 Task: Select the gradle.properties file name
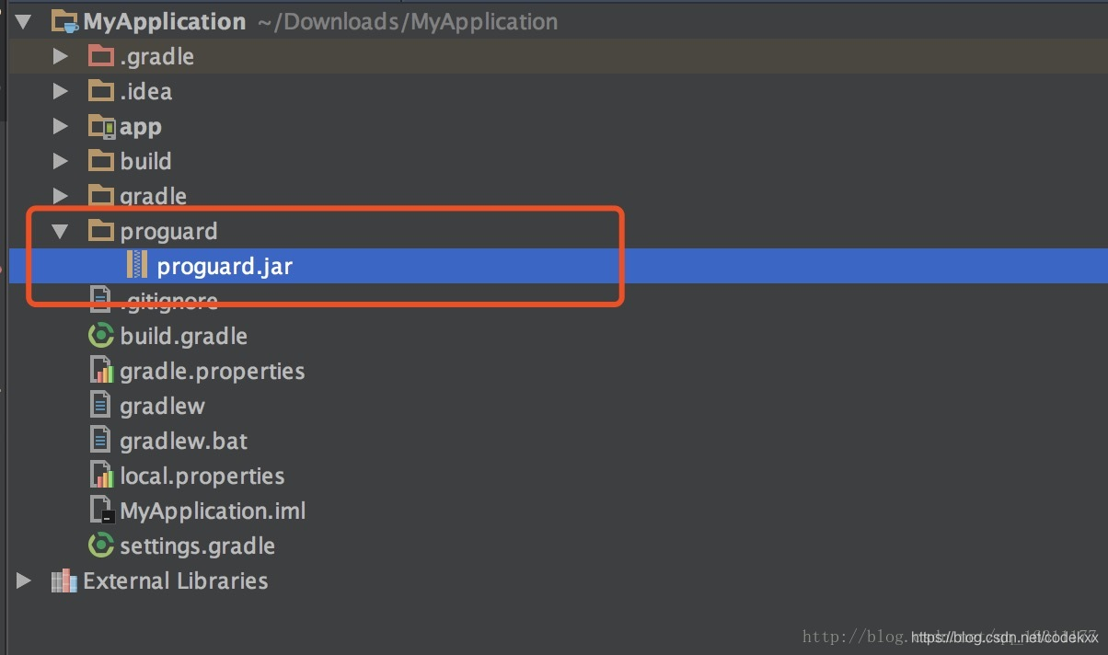point(212,372)
